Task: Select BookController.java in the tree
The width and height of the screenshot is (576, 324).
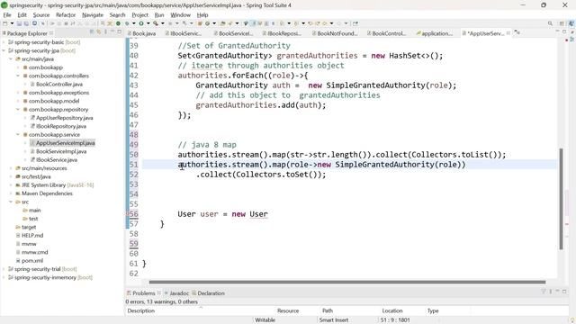Action: click(59, 85)
